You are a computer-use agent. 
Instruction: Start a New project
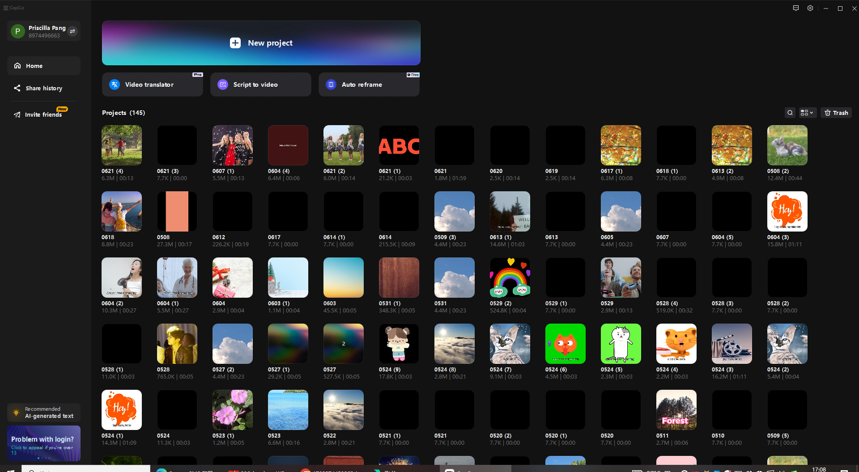(x=261, y=43)
